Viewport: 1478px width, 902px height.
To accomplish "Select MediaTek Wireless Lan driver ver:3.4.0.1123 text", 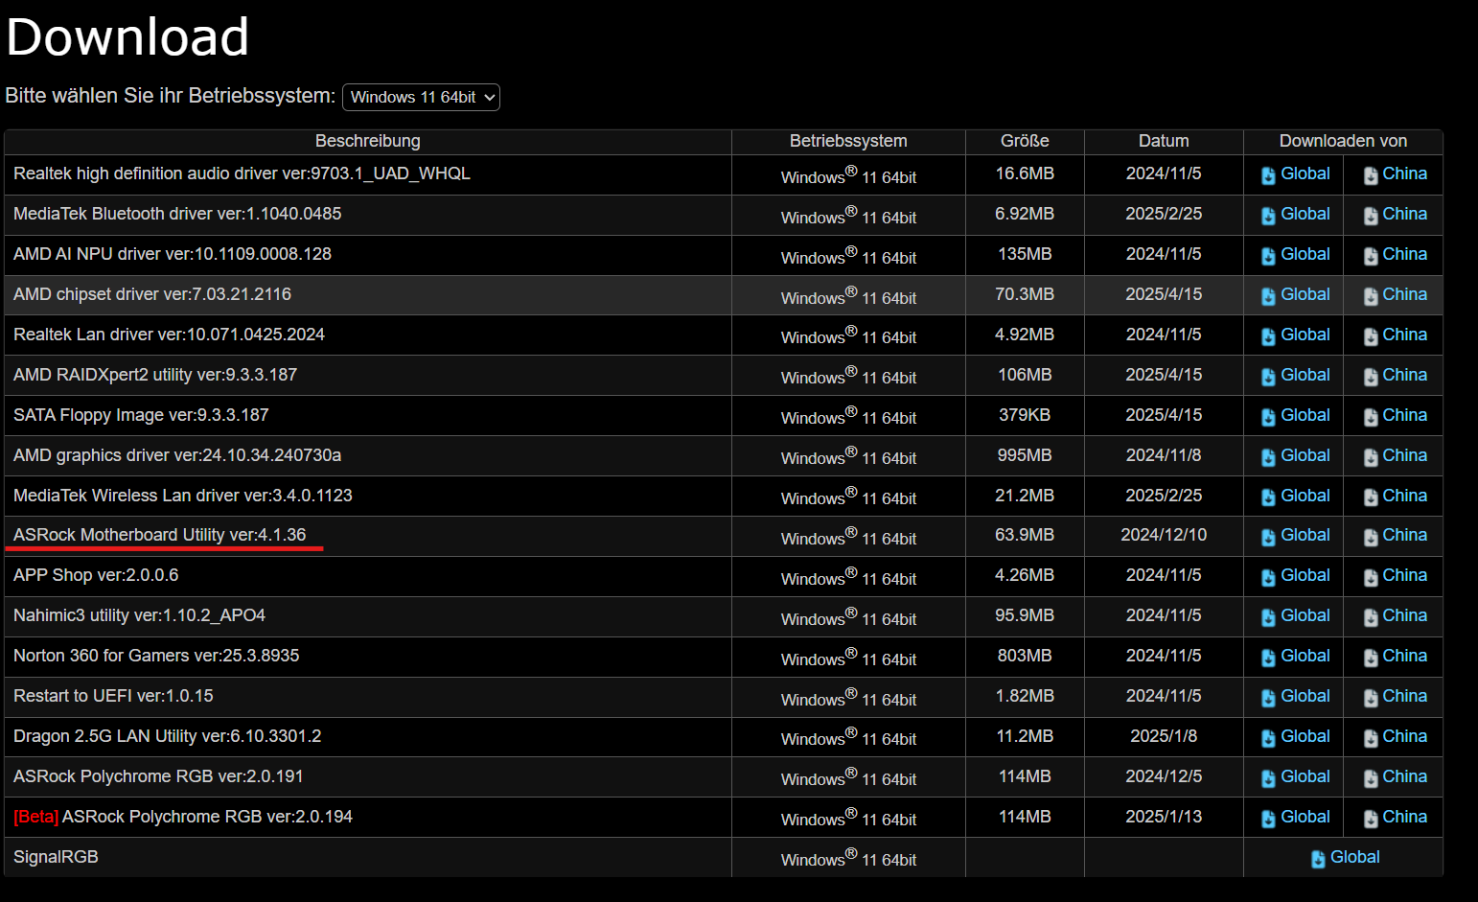I will click(x=183, y=496).
